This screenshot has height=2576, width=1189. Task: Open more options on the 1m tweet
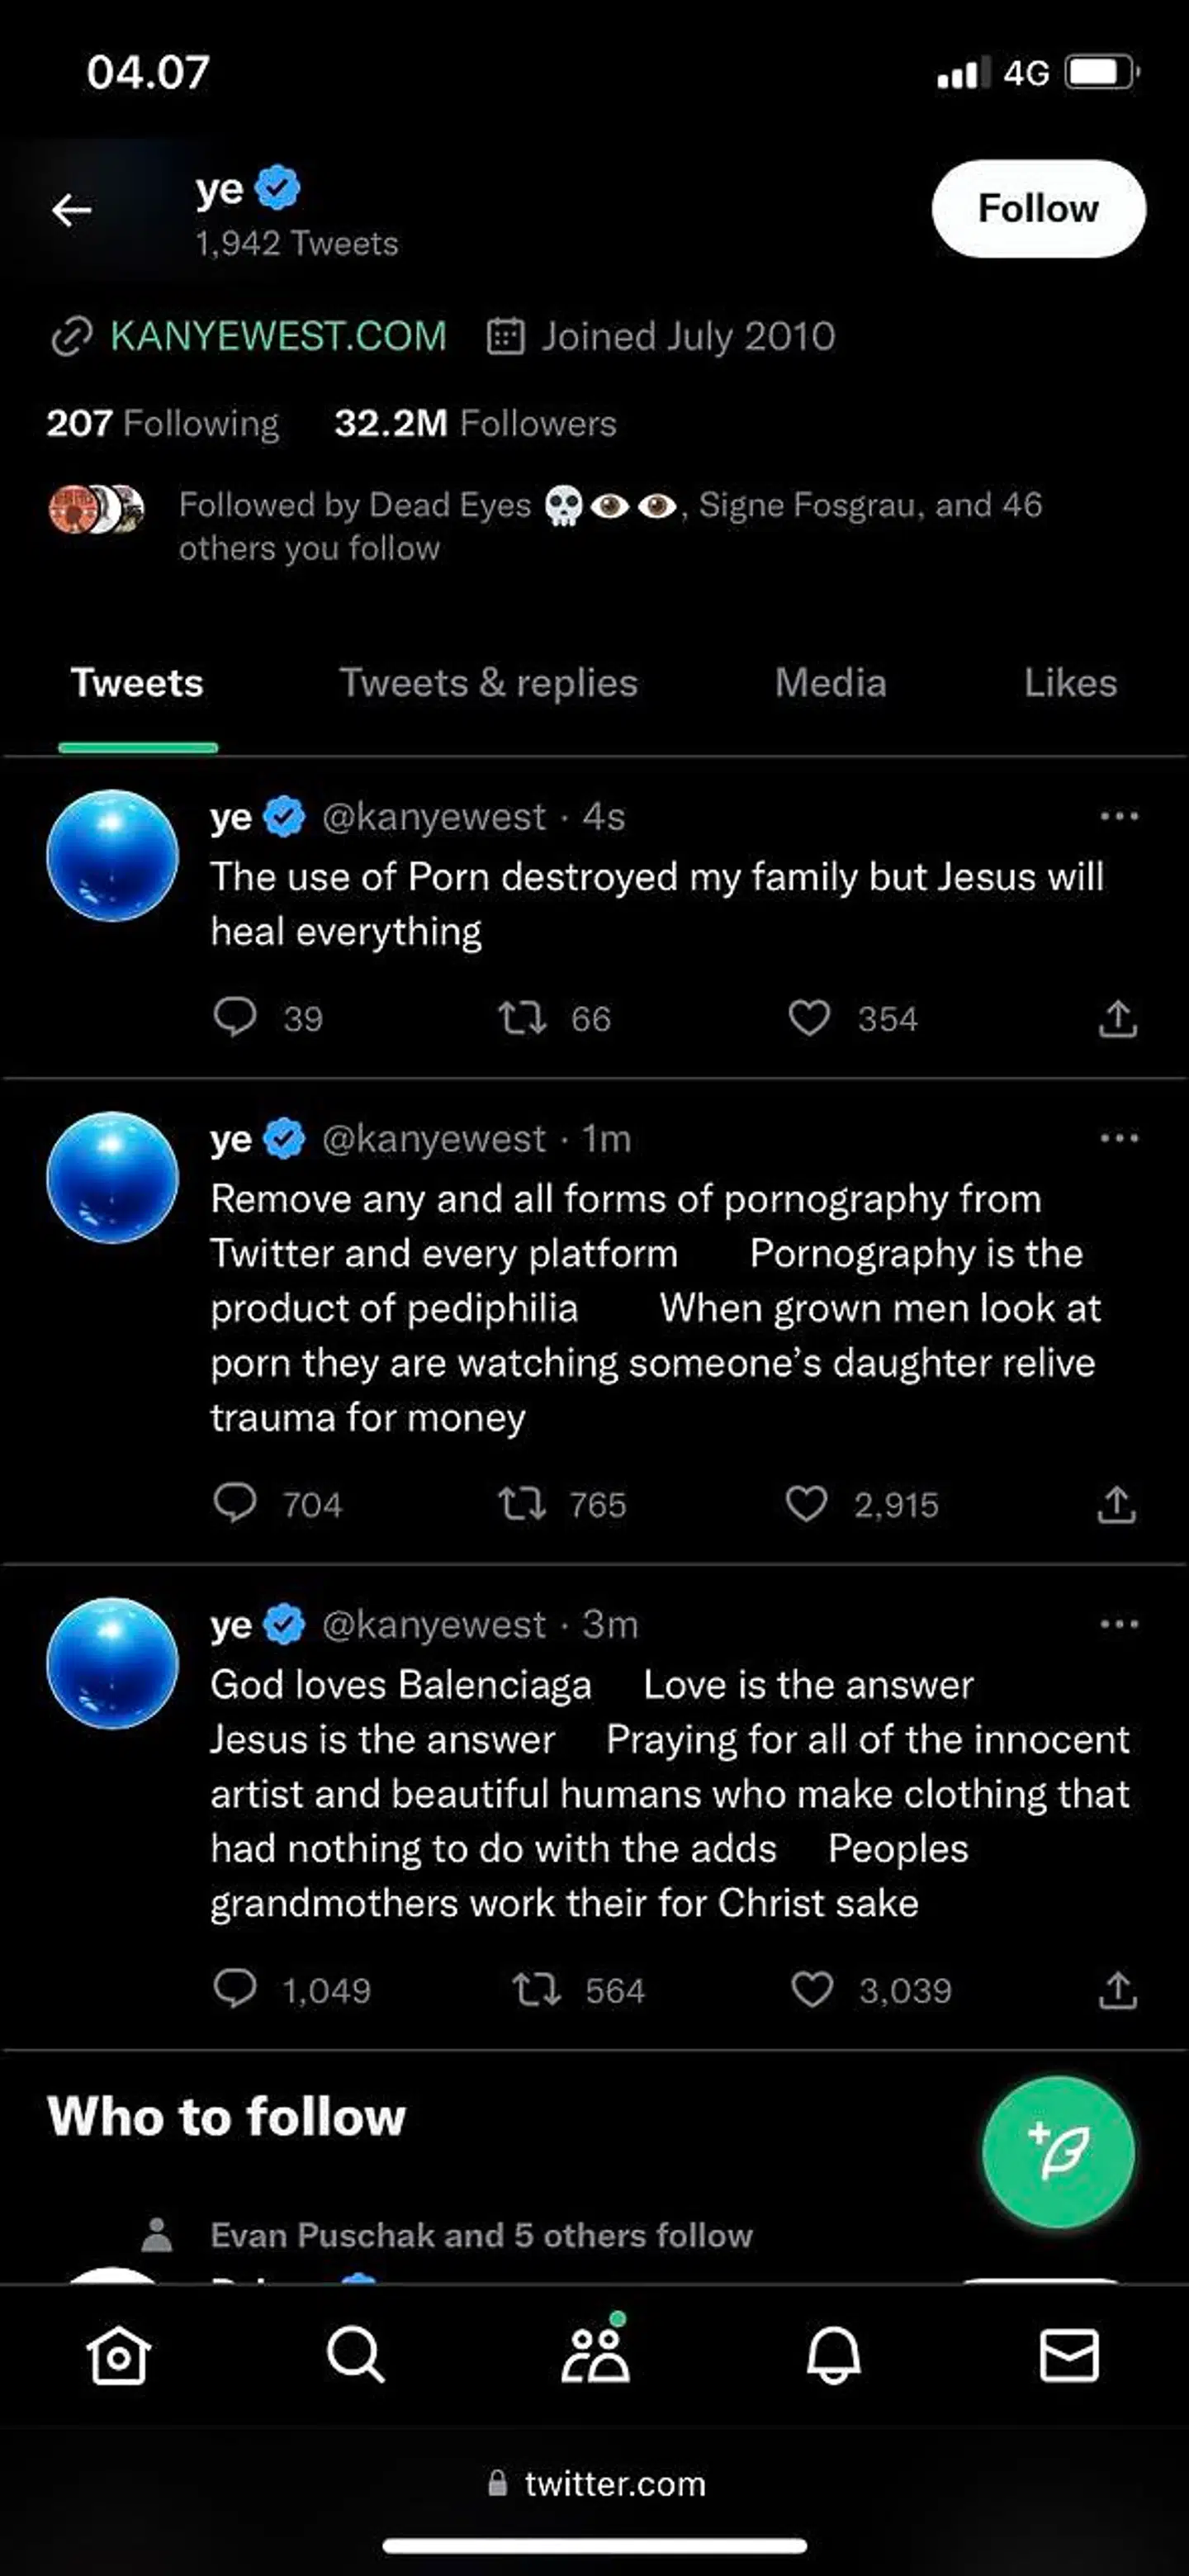(1117, 1137)
